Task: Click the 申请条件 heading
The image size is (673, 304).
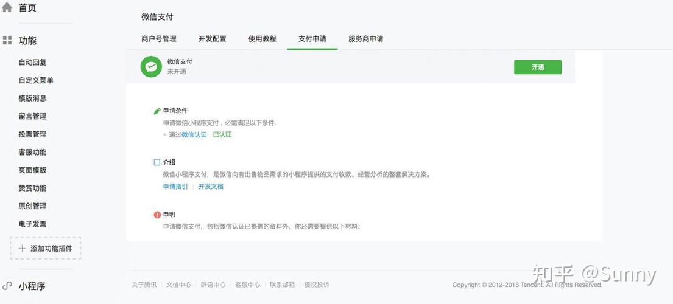Action: click(x=175, y=111)
